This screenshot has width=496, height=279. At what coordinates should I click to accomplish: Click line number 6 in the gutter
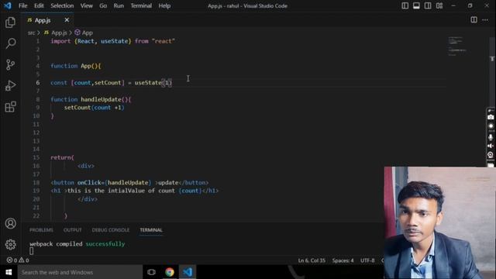point(38,83)
